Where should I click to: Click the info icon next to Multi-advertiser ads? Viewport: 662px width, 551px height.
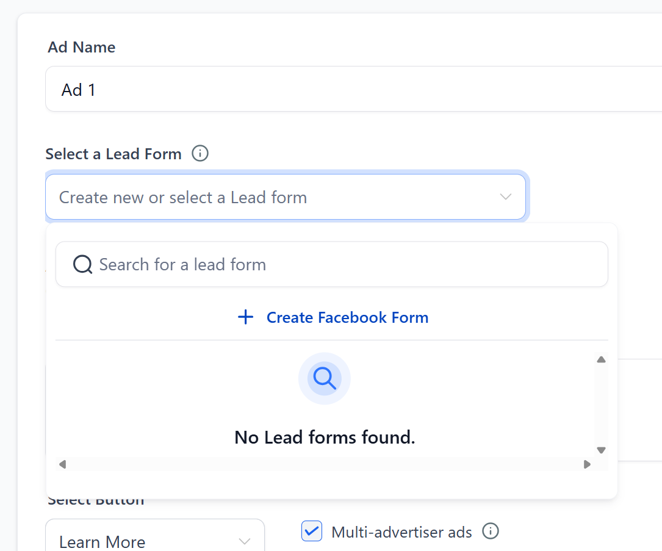click(x=491, y=531)
